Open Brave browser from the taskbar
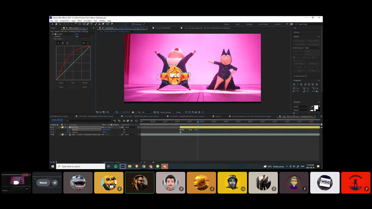The width and height of the screenshot is (372, 209). [137, 166]
